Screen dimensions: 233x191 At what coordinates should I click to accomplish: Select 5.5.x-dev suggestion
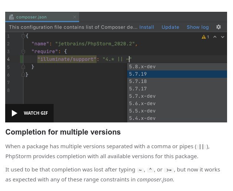(177, 111)
